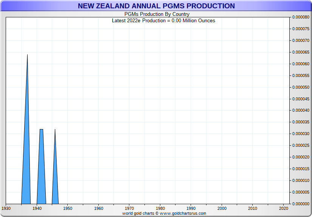Viewport: 312px width, 217px height.
Task: Select the 2020 x-axis label
Action: [x=284, y=208]
